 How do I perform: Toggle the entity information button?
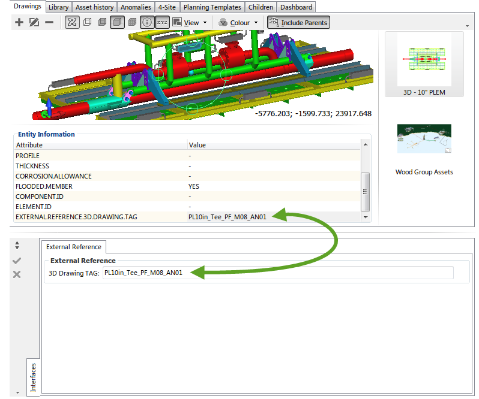point(147,22)
